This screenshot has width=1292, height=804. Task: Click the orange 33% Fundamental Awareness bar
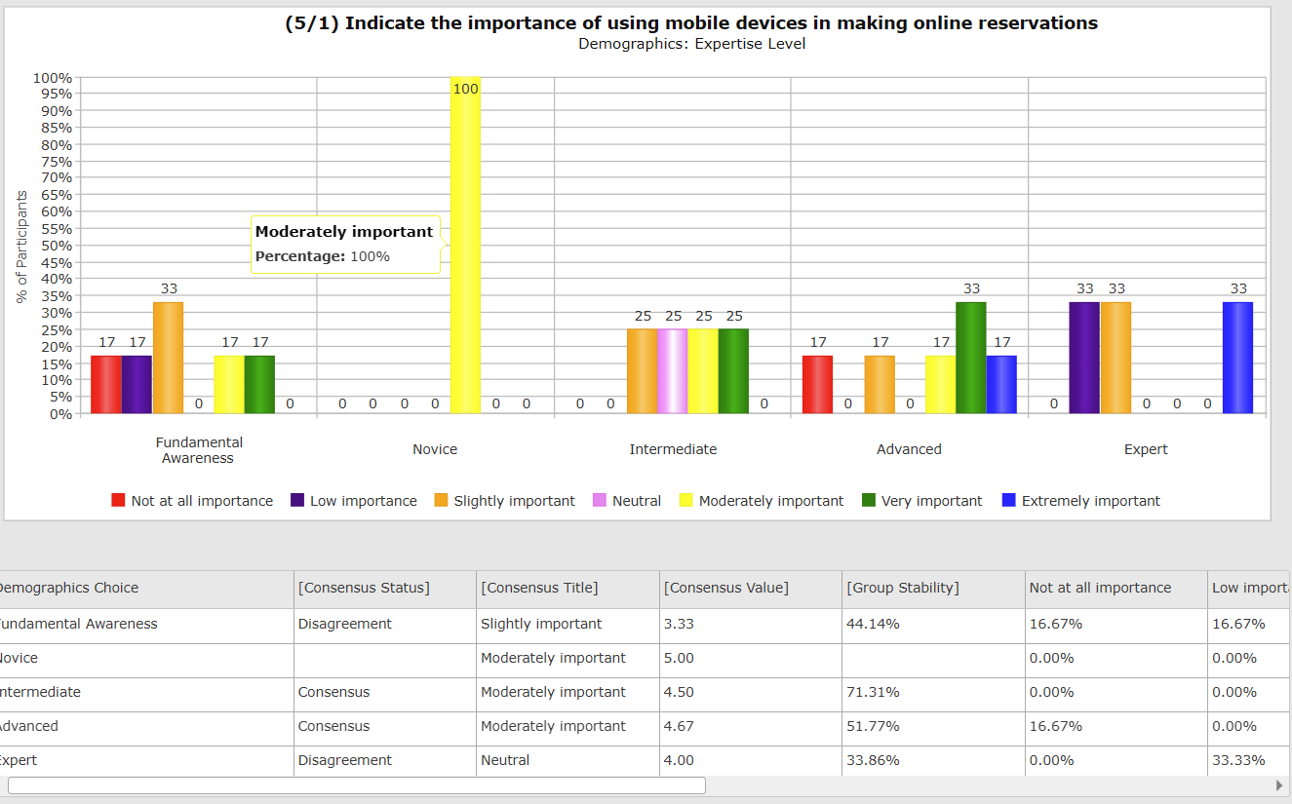point(168,358)
